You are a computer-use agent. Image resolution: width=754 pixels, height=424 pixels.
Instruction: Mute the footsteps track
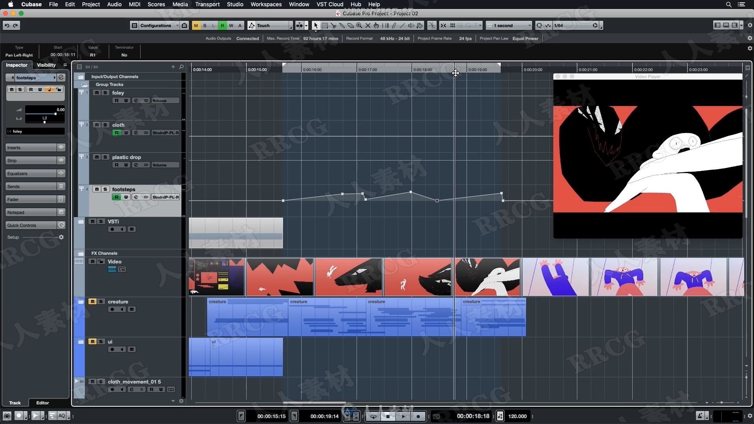click(x=96, y=189)
